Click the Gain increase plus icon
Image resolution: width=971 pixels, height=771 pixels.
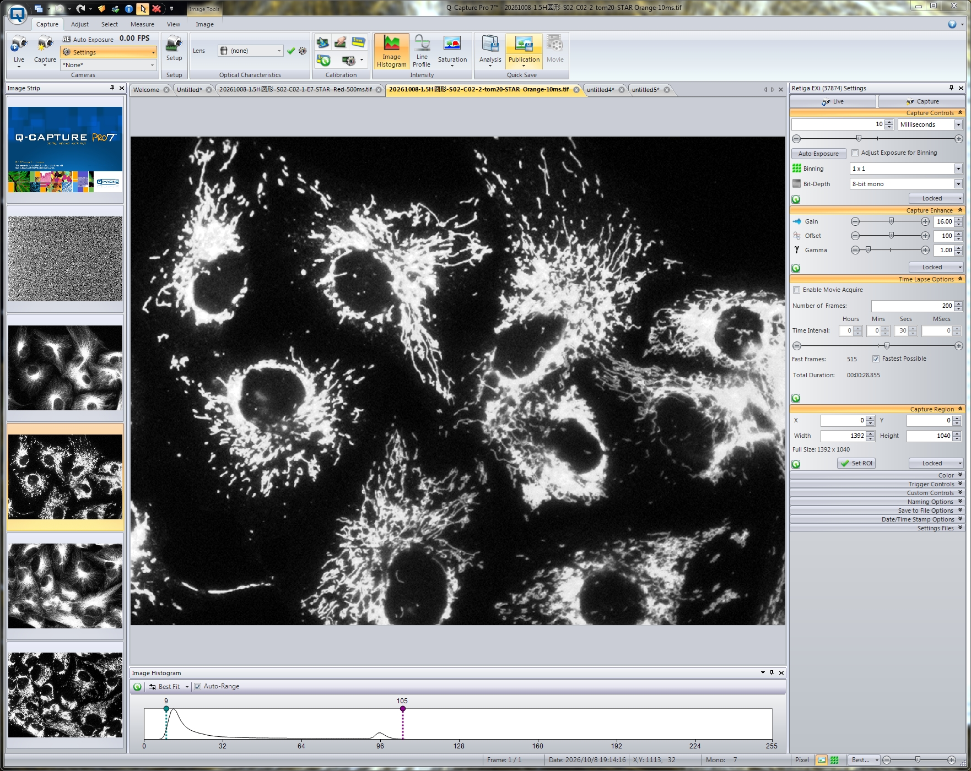pos(925,221)
